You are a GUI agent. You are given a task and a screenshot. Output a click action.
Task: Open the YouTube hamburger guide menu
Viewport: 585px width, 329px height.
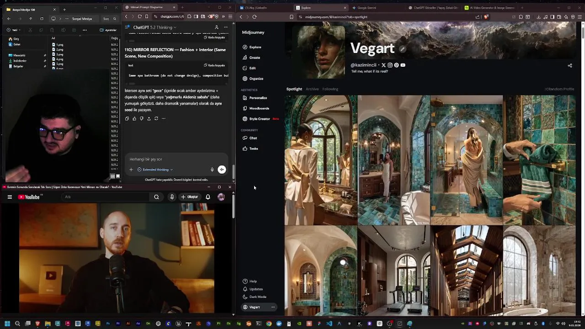click(9, 197)
